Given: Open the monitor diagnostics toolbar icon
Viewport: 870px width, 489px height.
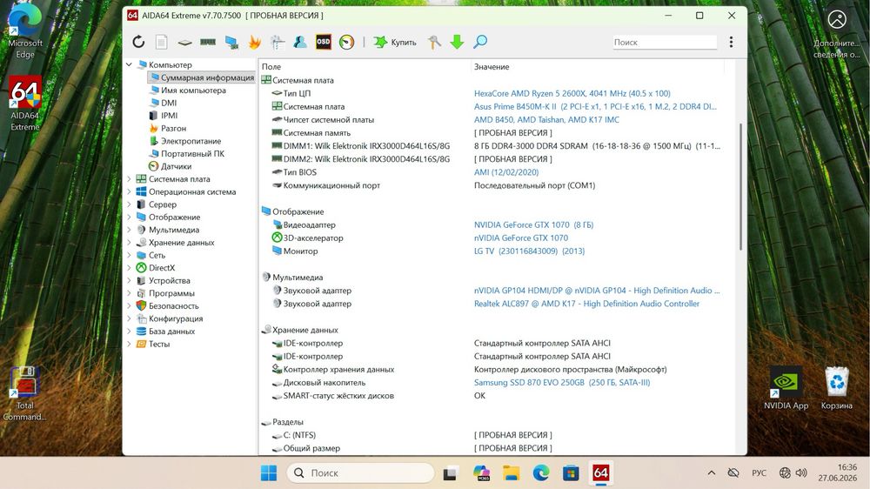Looking at the screenshot, I should click(231, 42).
